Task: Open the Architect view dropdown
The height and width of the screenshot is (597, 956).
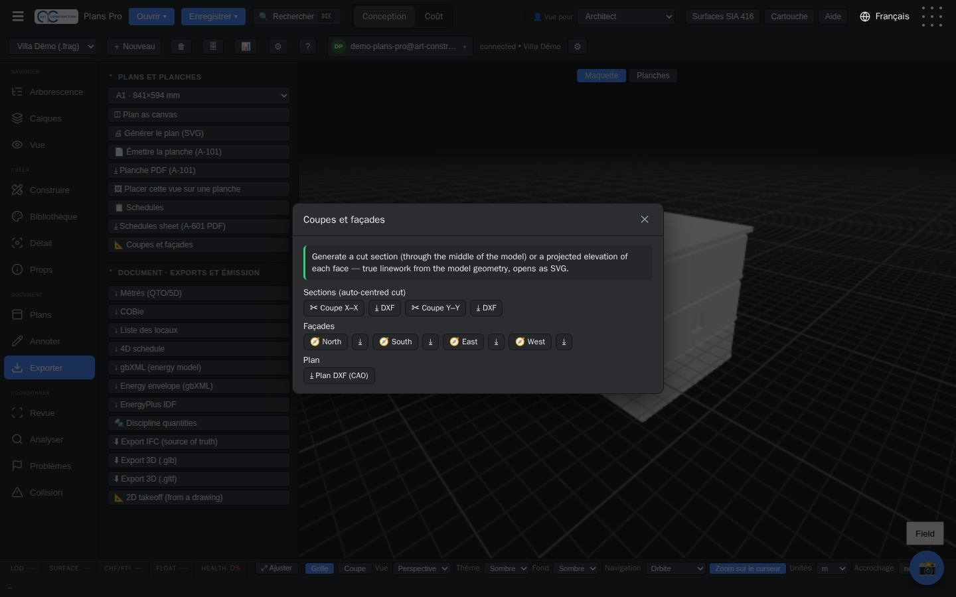Action: click(626, 17)
